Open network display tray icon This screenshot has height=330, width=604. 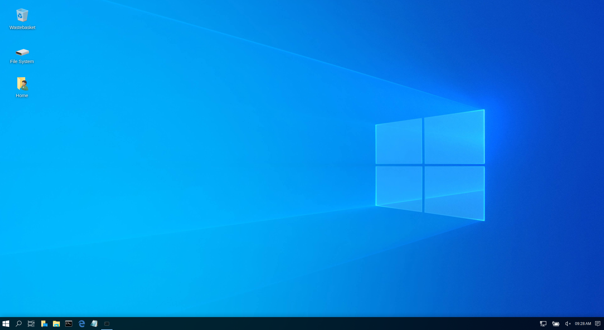[x=543, y=324]
